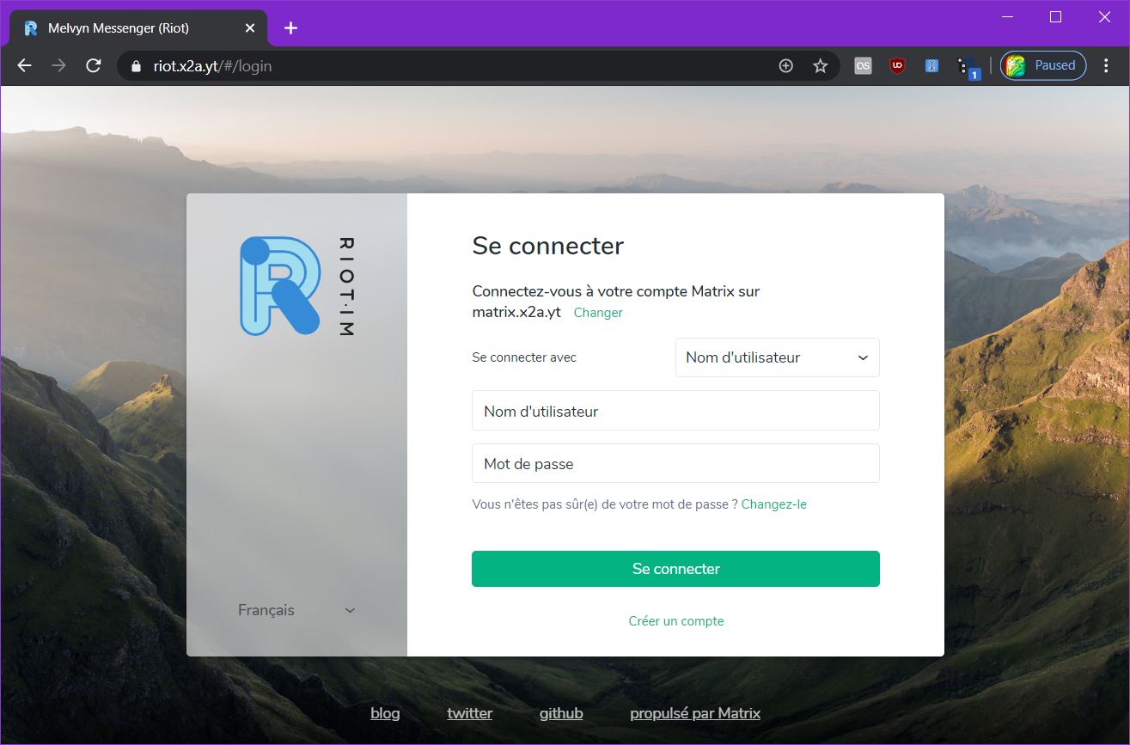Go back to the previous page
Screen dimensions: 1130x745
[24, 66]
